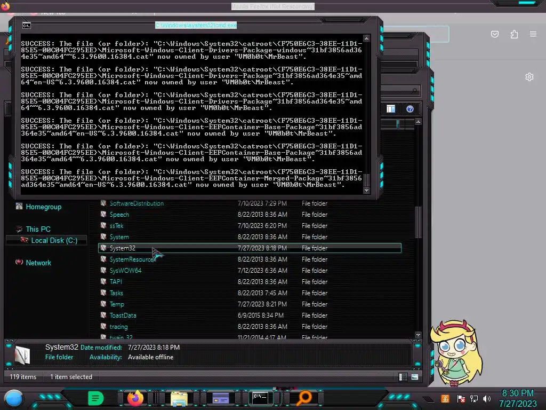Click the Explorer file list scroll down arrow
Image resolution: width=546 pixels, height=410 pixels.
click(418, 335)
